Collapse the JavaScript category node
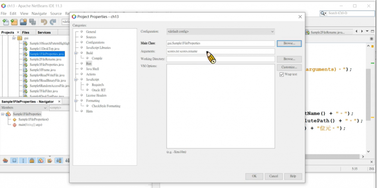The height and width of the screenshot is (188, 378). point(76,79)
